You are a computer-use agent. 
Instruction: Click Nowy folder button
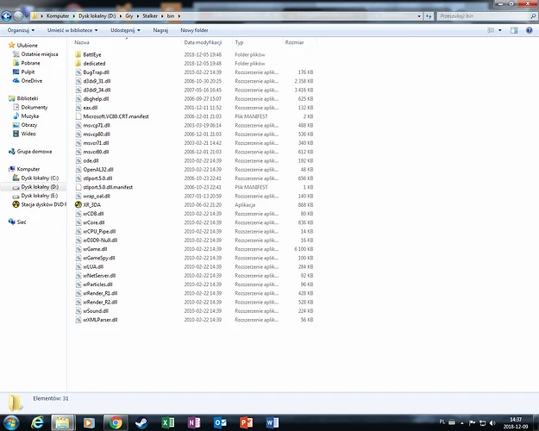[x=194, y=30]
